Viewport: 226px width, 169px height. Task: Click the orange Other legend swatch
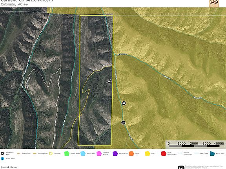[131, 153]
